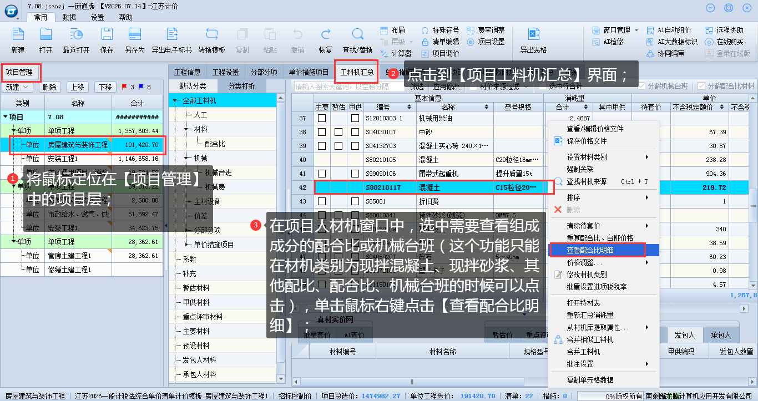The height and width of the screenshot is (401, 758).
Task: Check 暂估 box for 中砂 row 38
Action: (x=338, y=132)
